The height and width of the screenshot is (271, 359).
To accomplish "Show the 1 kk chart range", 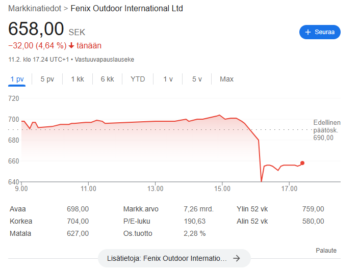I will (x=78, y=79).
